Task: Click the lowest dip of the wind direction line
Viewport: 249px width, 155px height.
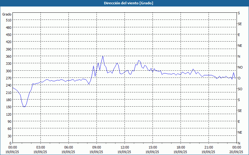Action: point(24,107)
